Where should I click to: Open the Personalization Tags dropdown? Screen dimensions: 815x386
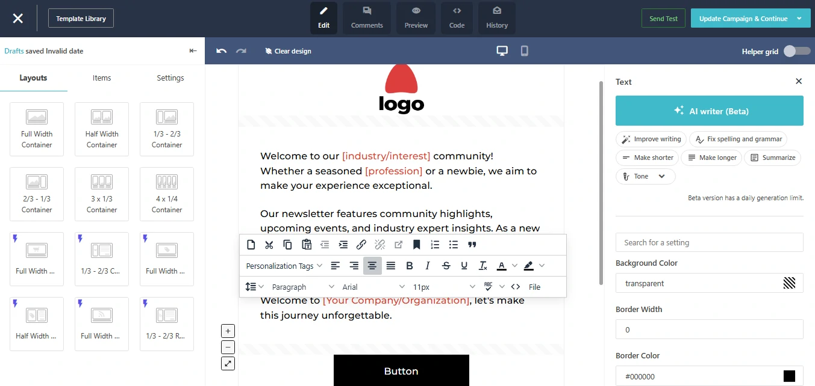click(x=284, y=266)
